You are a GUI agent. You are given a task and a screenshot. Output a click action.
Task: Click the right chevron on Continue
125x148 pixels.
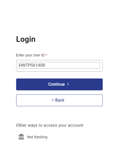[68, 84]
